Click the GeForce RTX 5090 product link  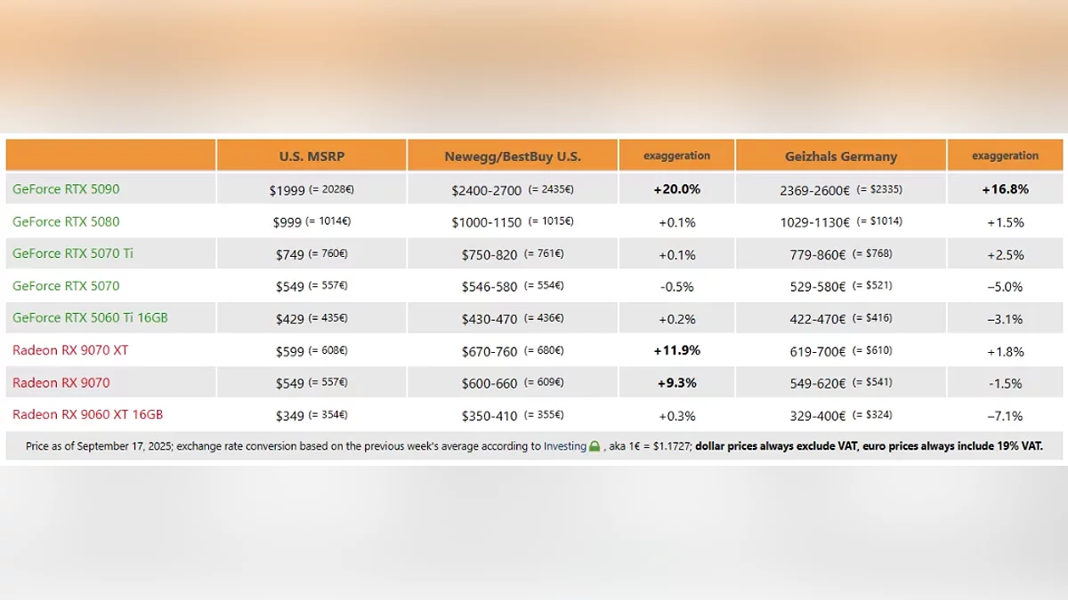66,189
